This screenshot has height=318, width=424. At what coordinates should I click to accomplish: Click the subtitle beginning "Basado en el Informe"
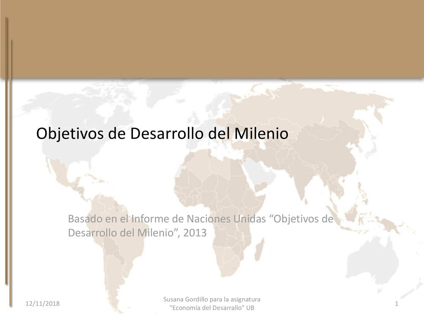(x=201, y=226)
